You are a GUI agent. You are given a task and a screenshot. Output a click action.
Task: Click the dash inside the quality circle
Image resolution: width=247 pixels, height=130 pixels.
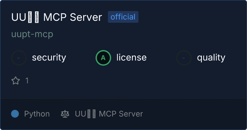click(184, 58)
